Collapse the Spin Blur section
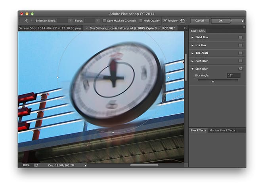The height and width of the screenshot is (191, 264). pos(193,69)
